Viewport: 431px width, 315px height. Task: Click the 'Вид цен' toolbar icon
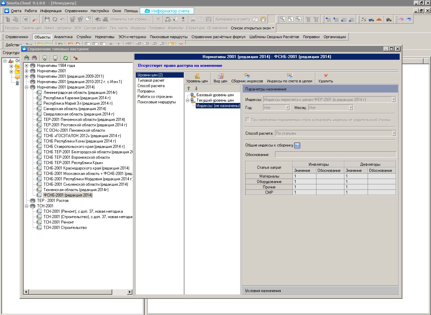(x=220, y=76)
